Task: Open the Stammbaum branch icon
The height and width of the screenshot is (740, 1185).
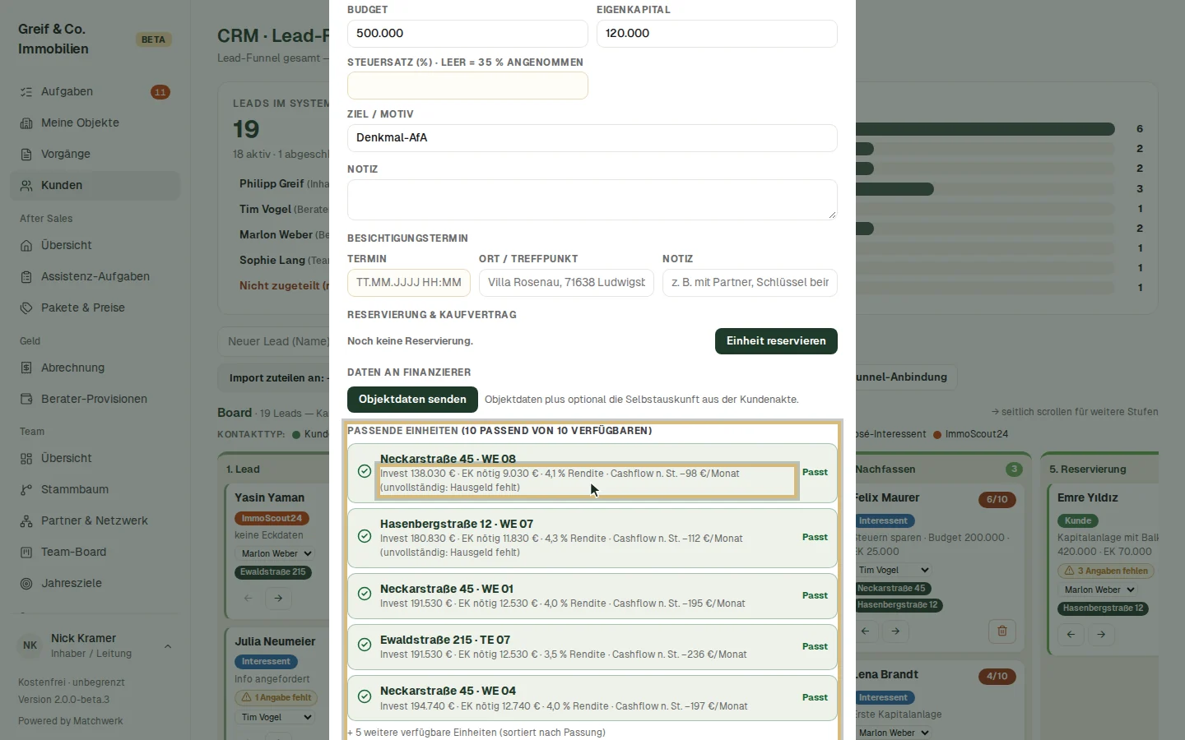Action: (26, 490)
